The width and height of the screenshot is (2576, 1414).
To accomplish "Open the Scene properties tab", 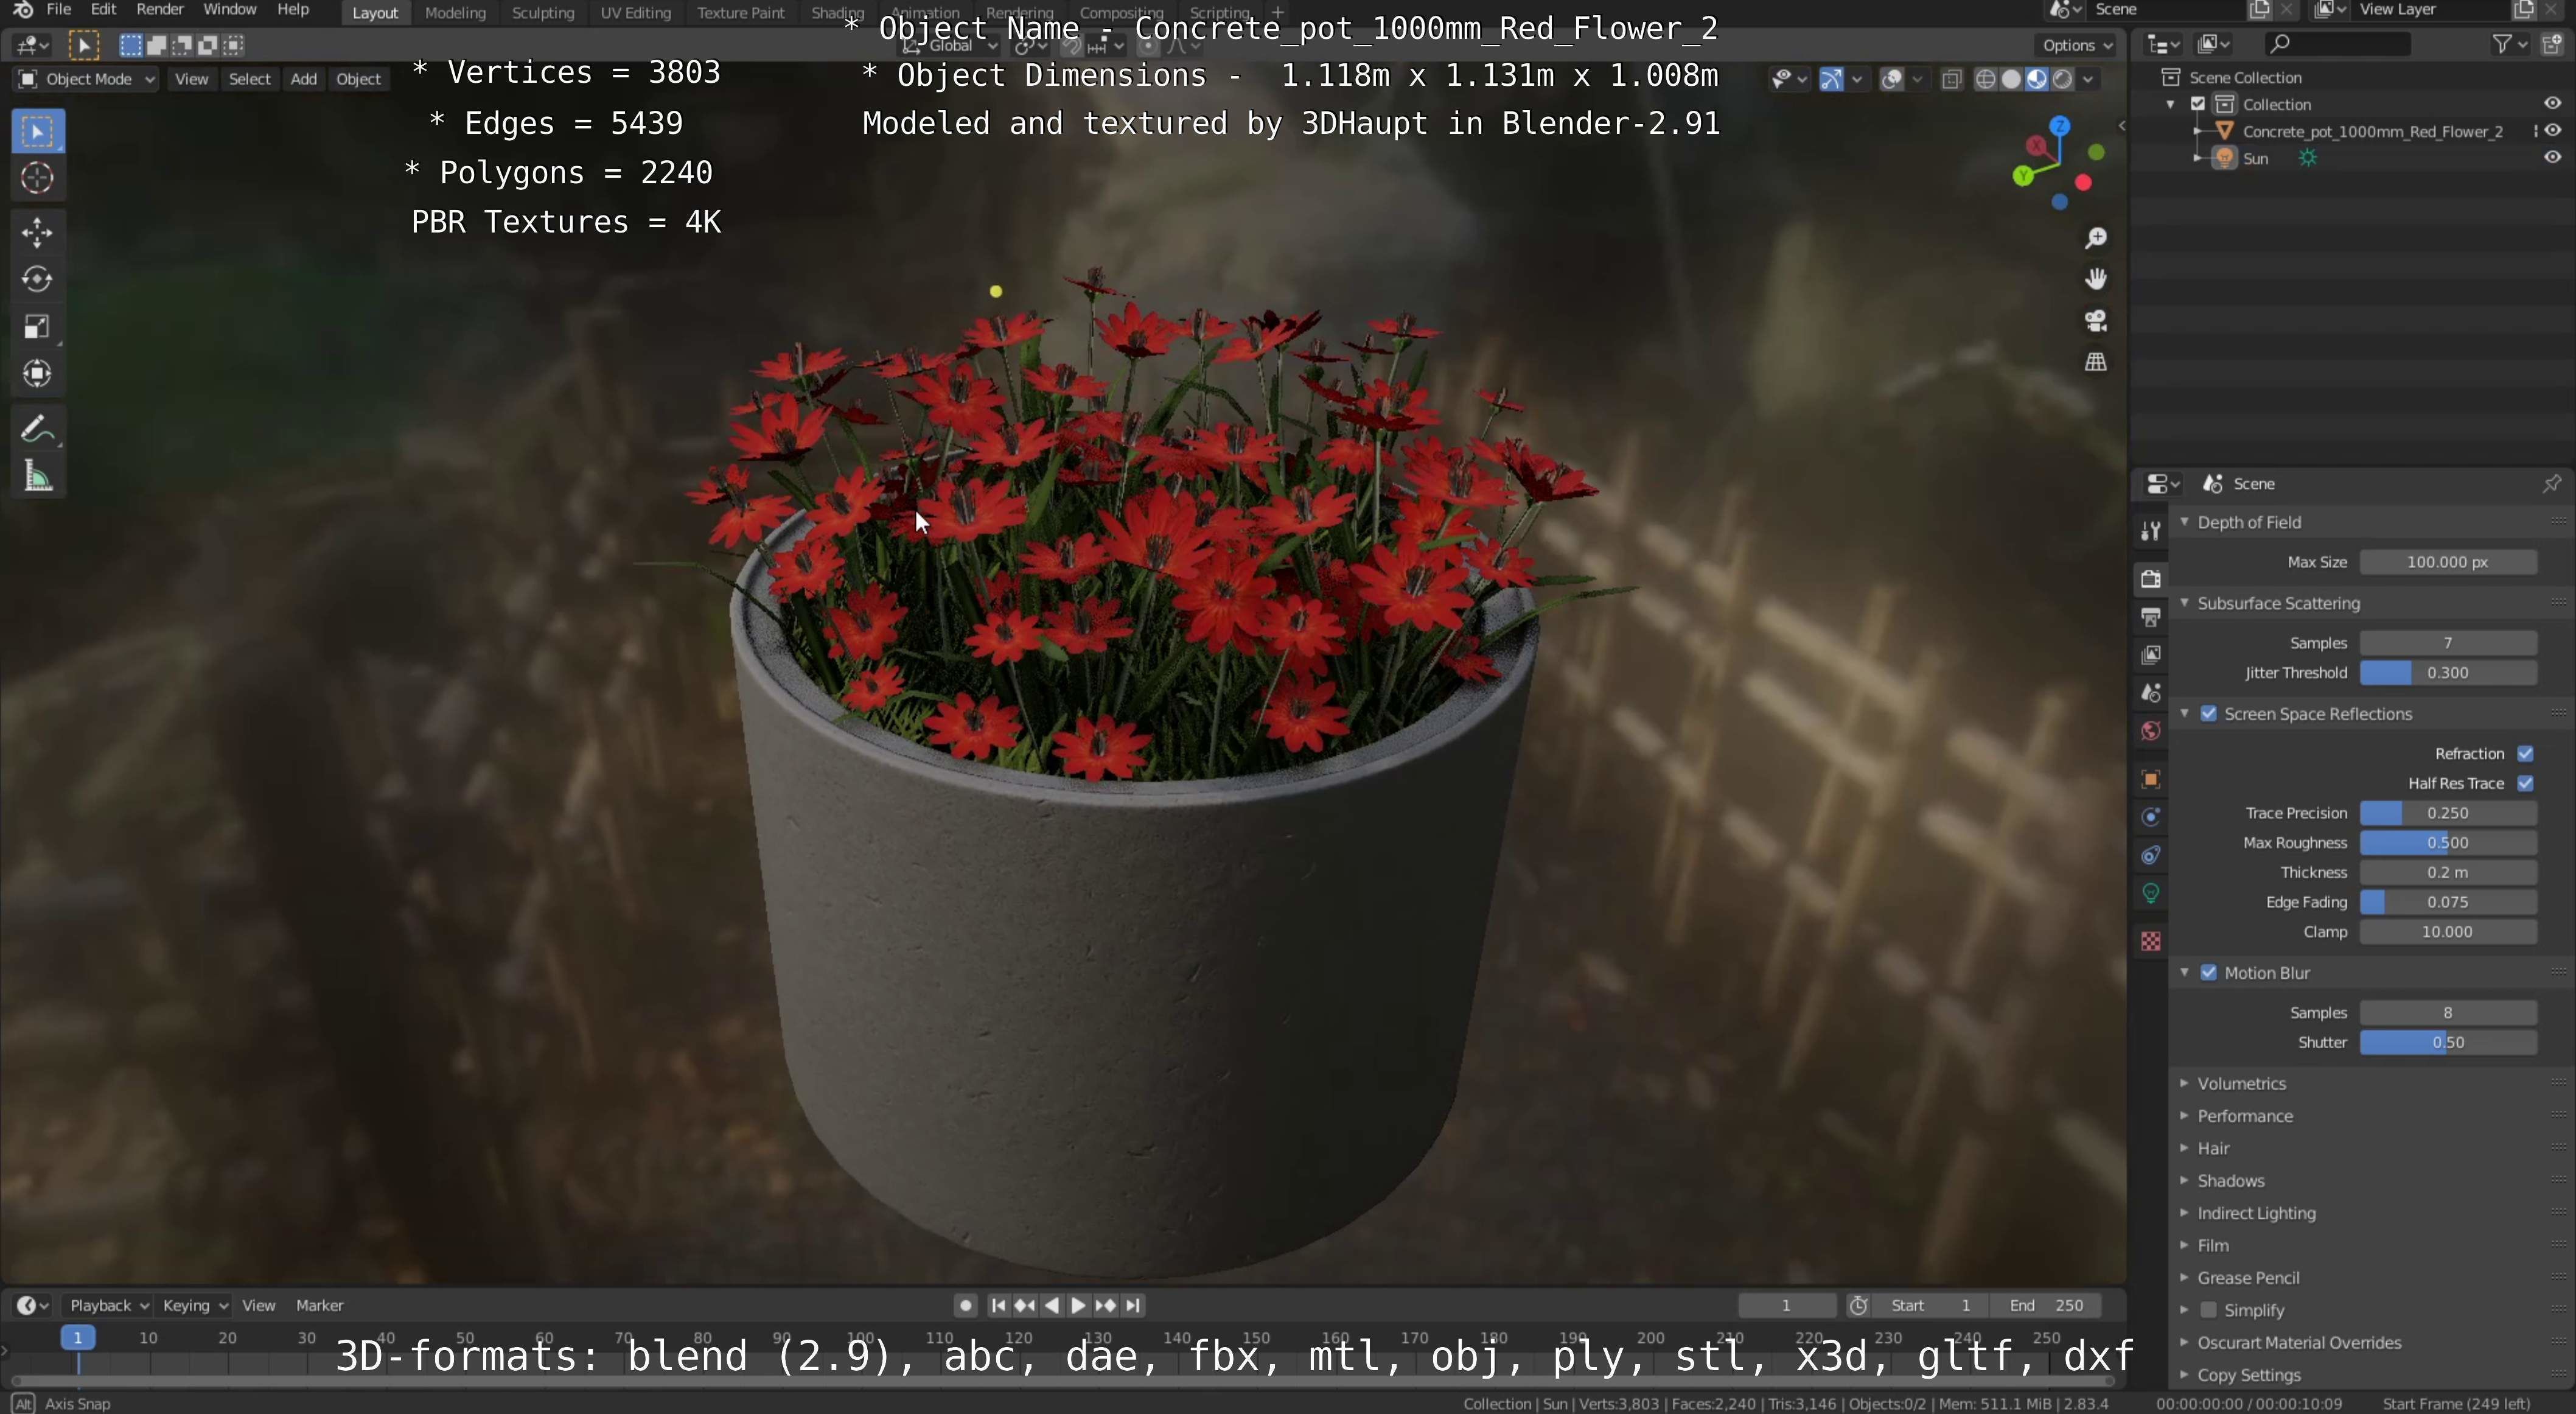I will tap(2151, 693).
